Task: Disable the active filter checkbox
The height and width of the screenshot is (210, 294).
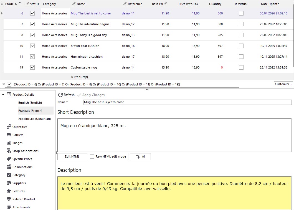Action: coord(9,84)
